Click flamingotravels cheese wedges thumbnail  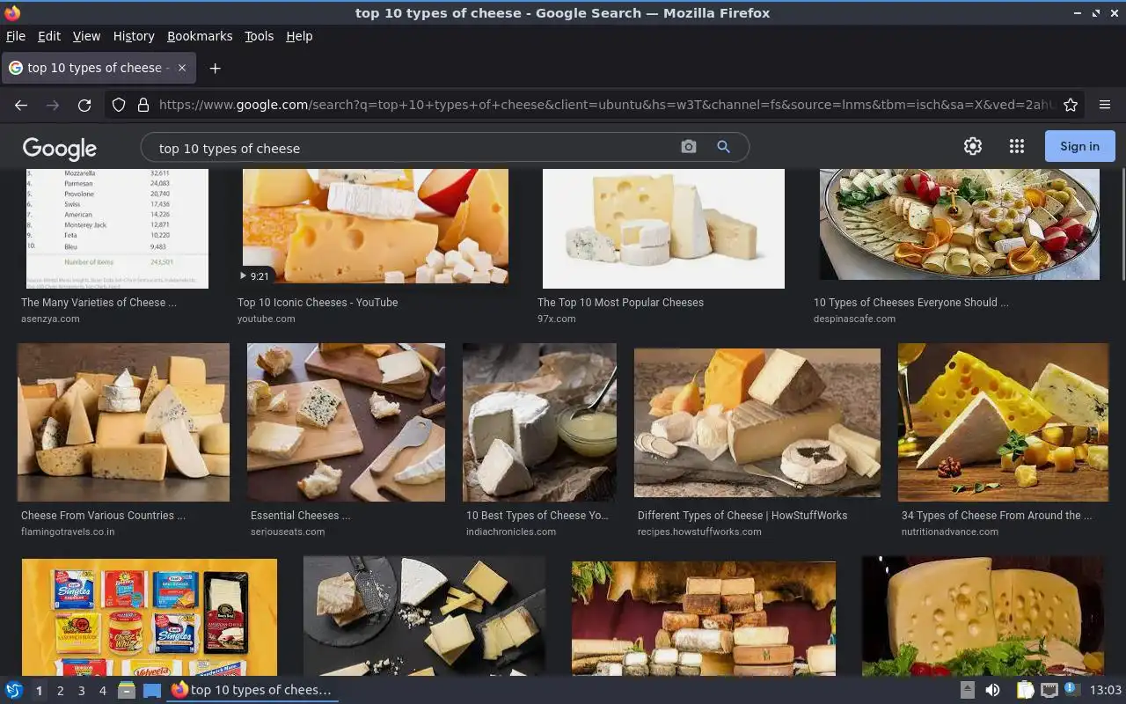point(123,422)
